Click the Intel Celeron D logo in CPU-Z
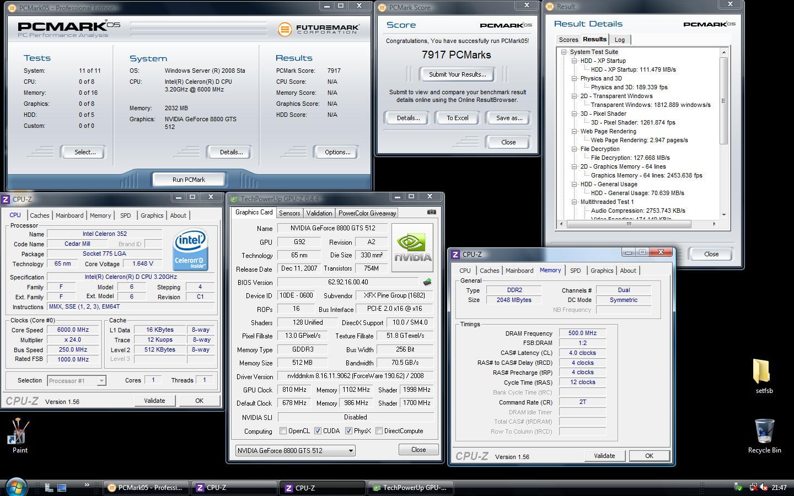 pos(191,251)
